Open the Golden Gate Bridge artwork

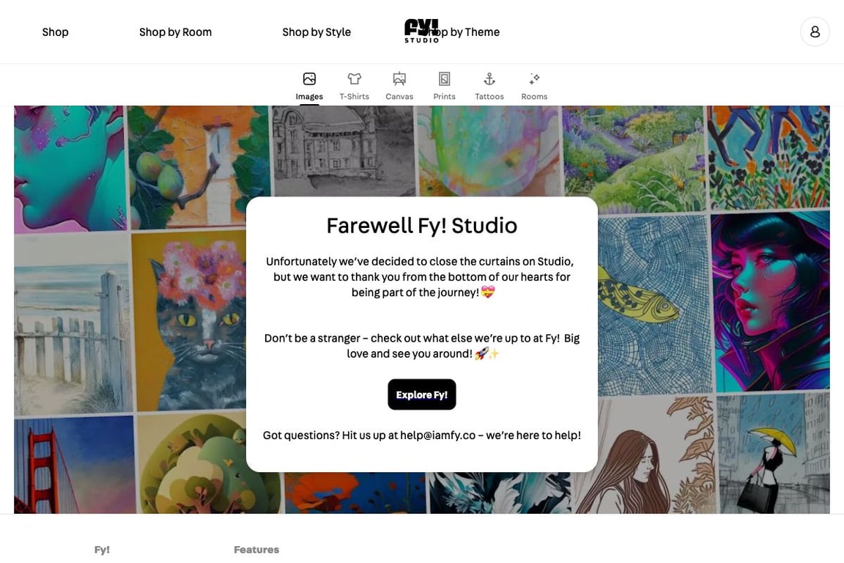[x=75, y=464]
